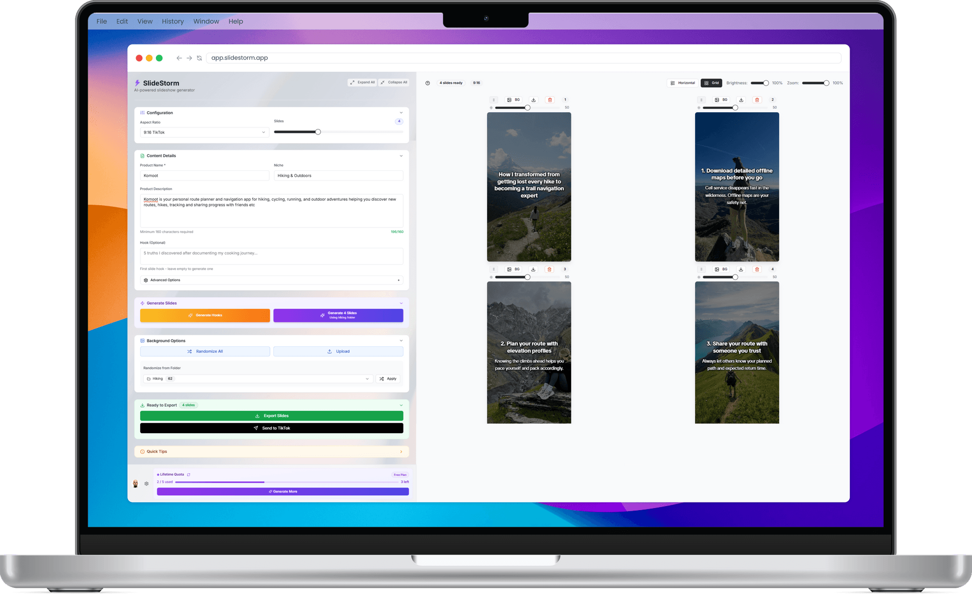Download slide 1 with its download icon
The width and height of the screenshot is (972, 594).
[x=534, y=100]
